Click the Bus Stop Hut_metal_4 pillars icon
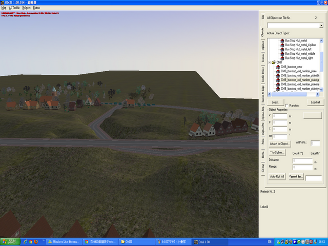The image size is (328, 246). click(x=282, y=45)
